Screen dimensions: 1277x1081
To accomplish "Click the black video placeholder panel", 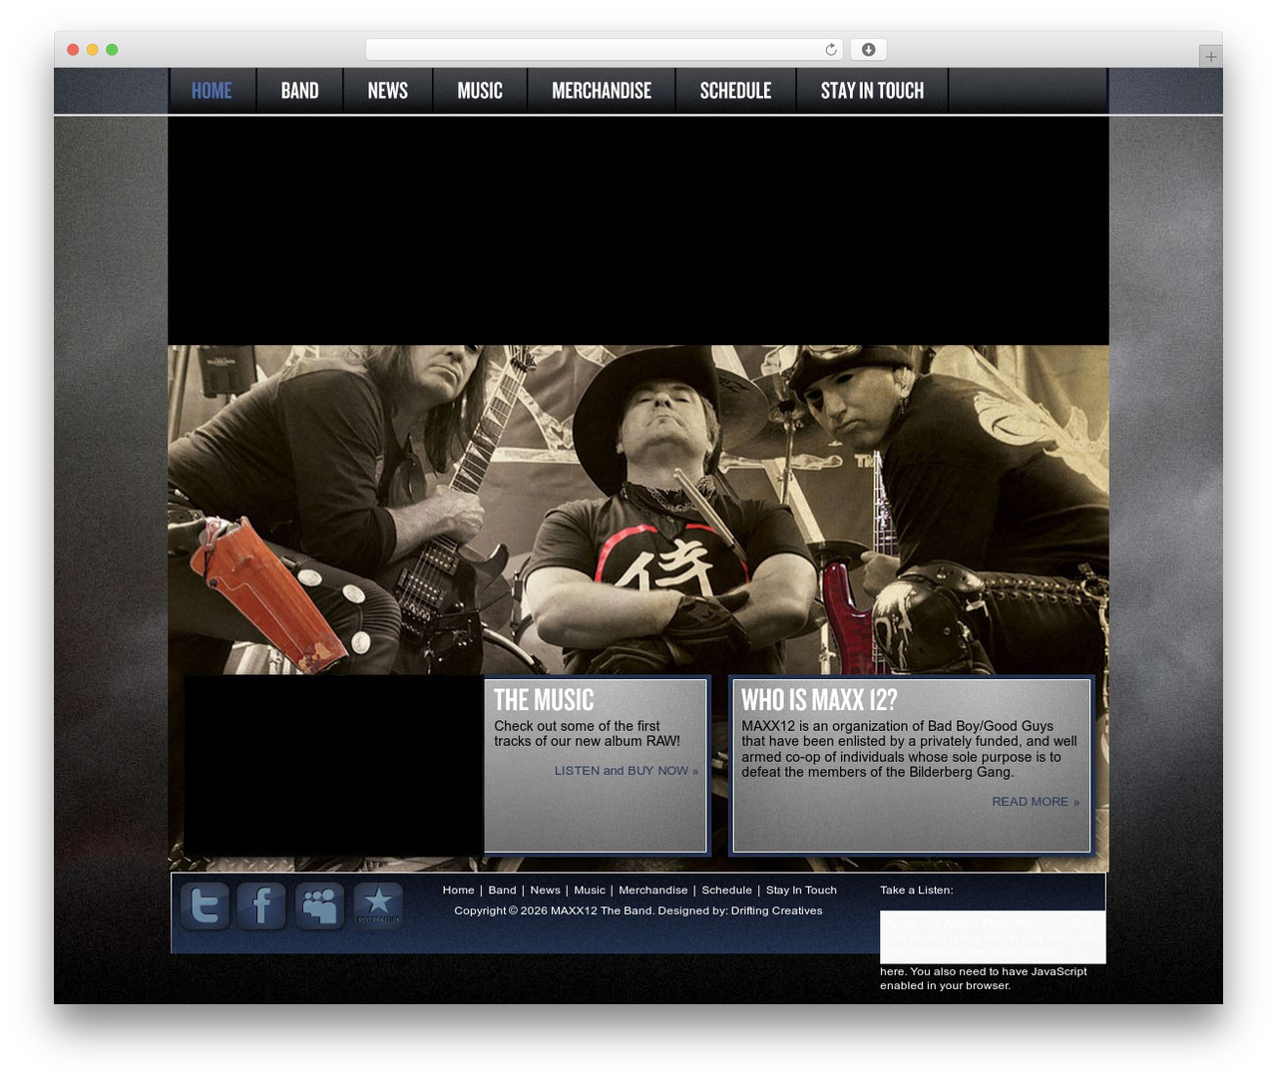I will [x=334, y=765].
